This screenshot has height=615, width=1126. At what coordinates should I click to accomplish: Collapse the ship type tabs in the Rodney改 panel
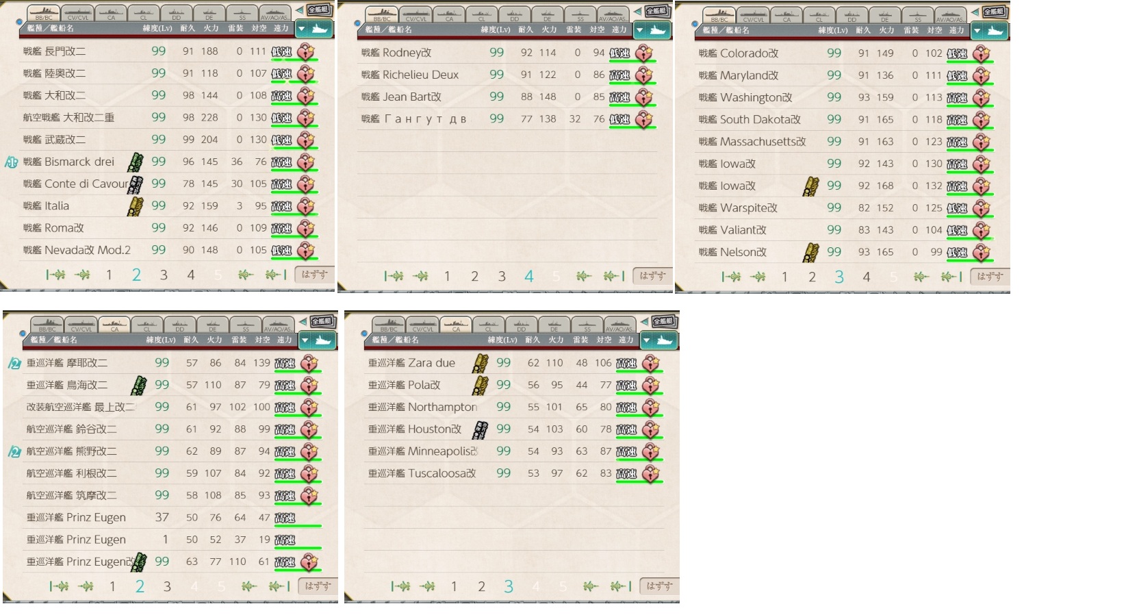click(x=637, y=12)
